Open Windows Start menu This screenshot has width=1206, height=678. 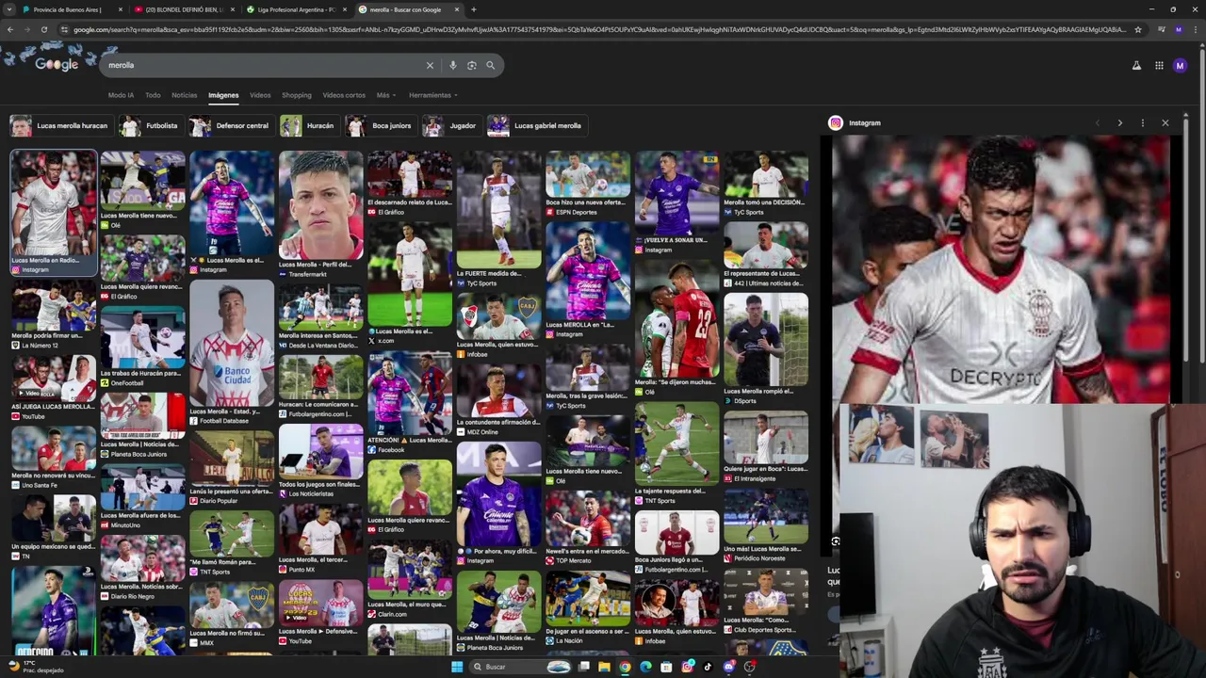457,667
